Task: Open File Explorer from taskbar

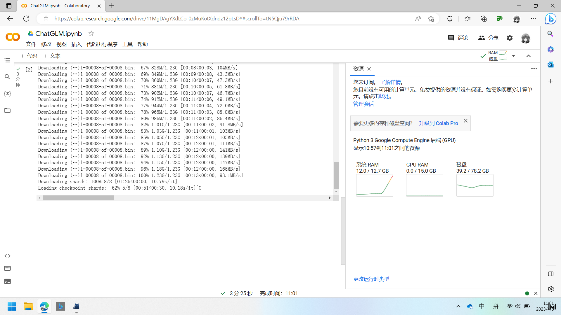Action: click(28, 307)
